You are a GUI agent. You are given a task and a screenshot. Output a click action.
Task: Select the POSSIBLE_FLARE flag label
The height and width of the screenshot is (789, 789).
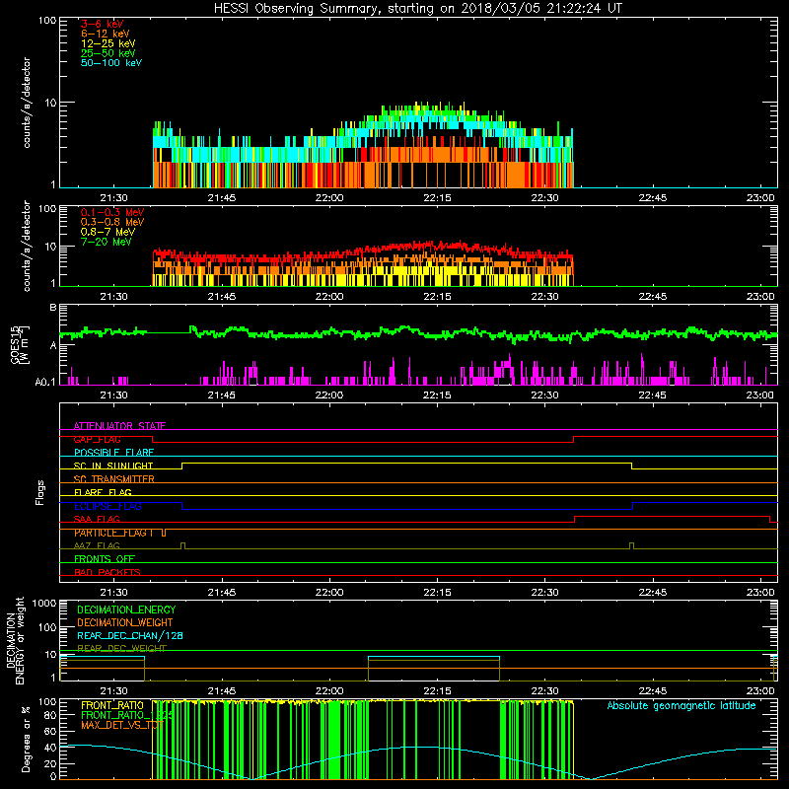pos(113,453)
